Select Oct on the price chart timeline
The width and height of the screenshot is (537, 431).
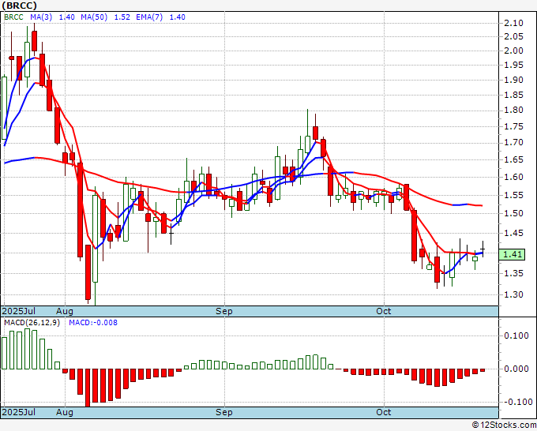tap(384, 311)
